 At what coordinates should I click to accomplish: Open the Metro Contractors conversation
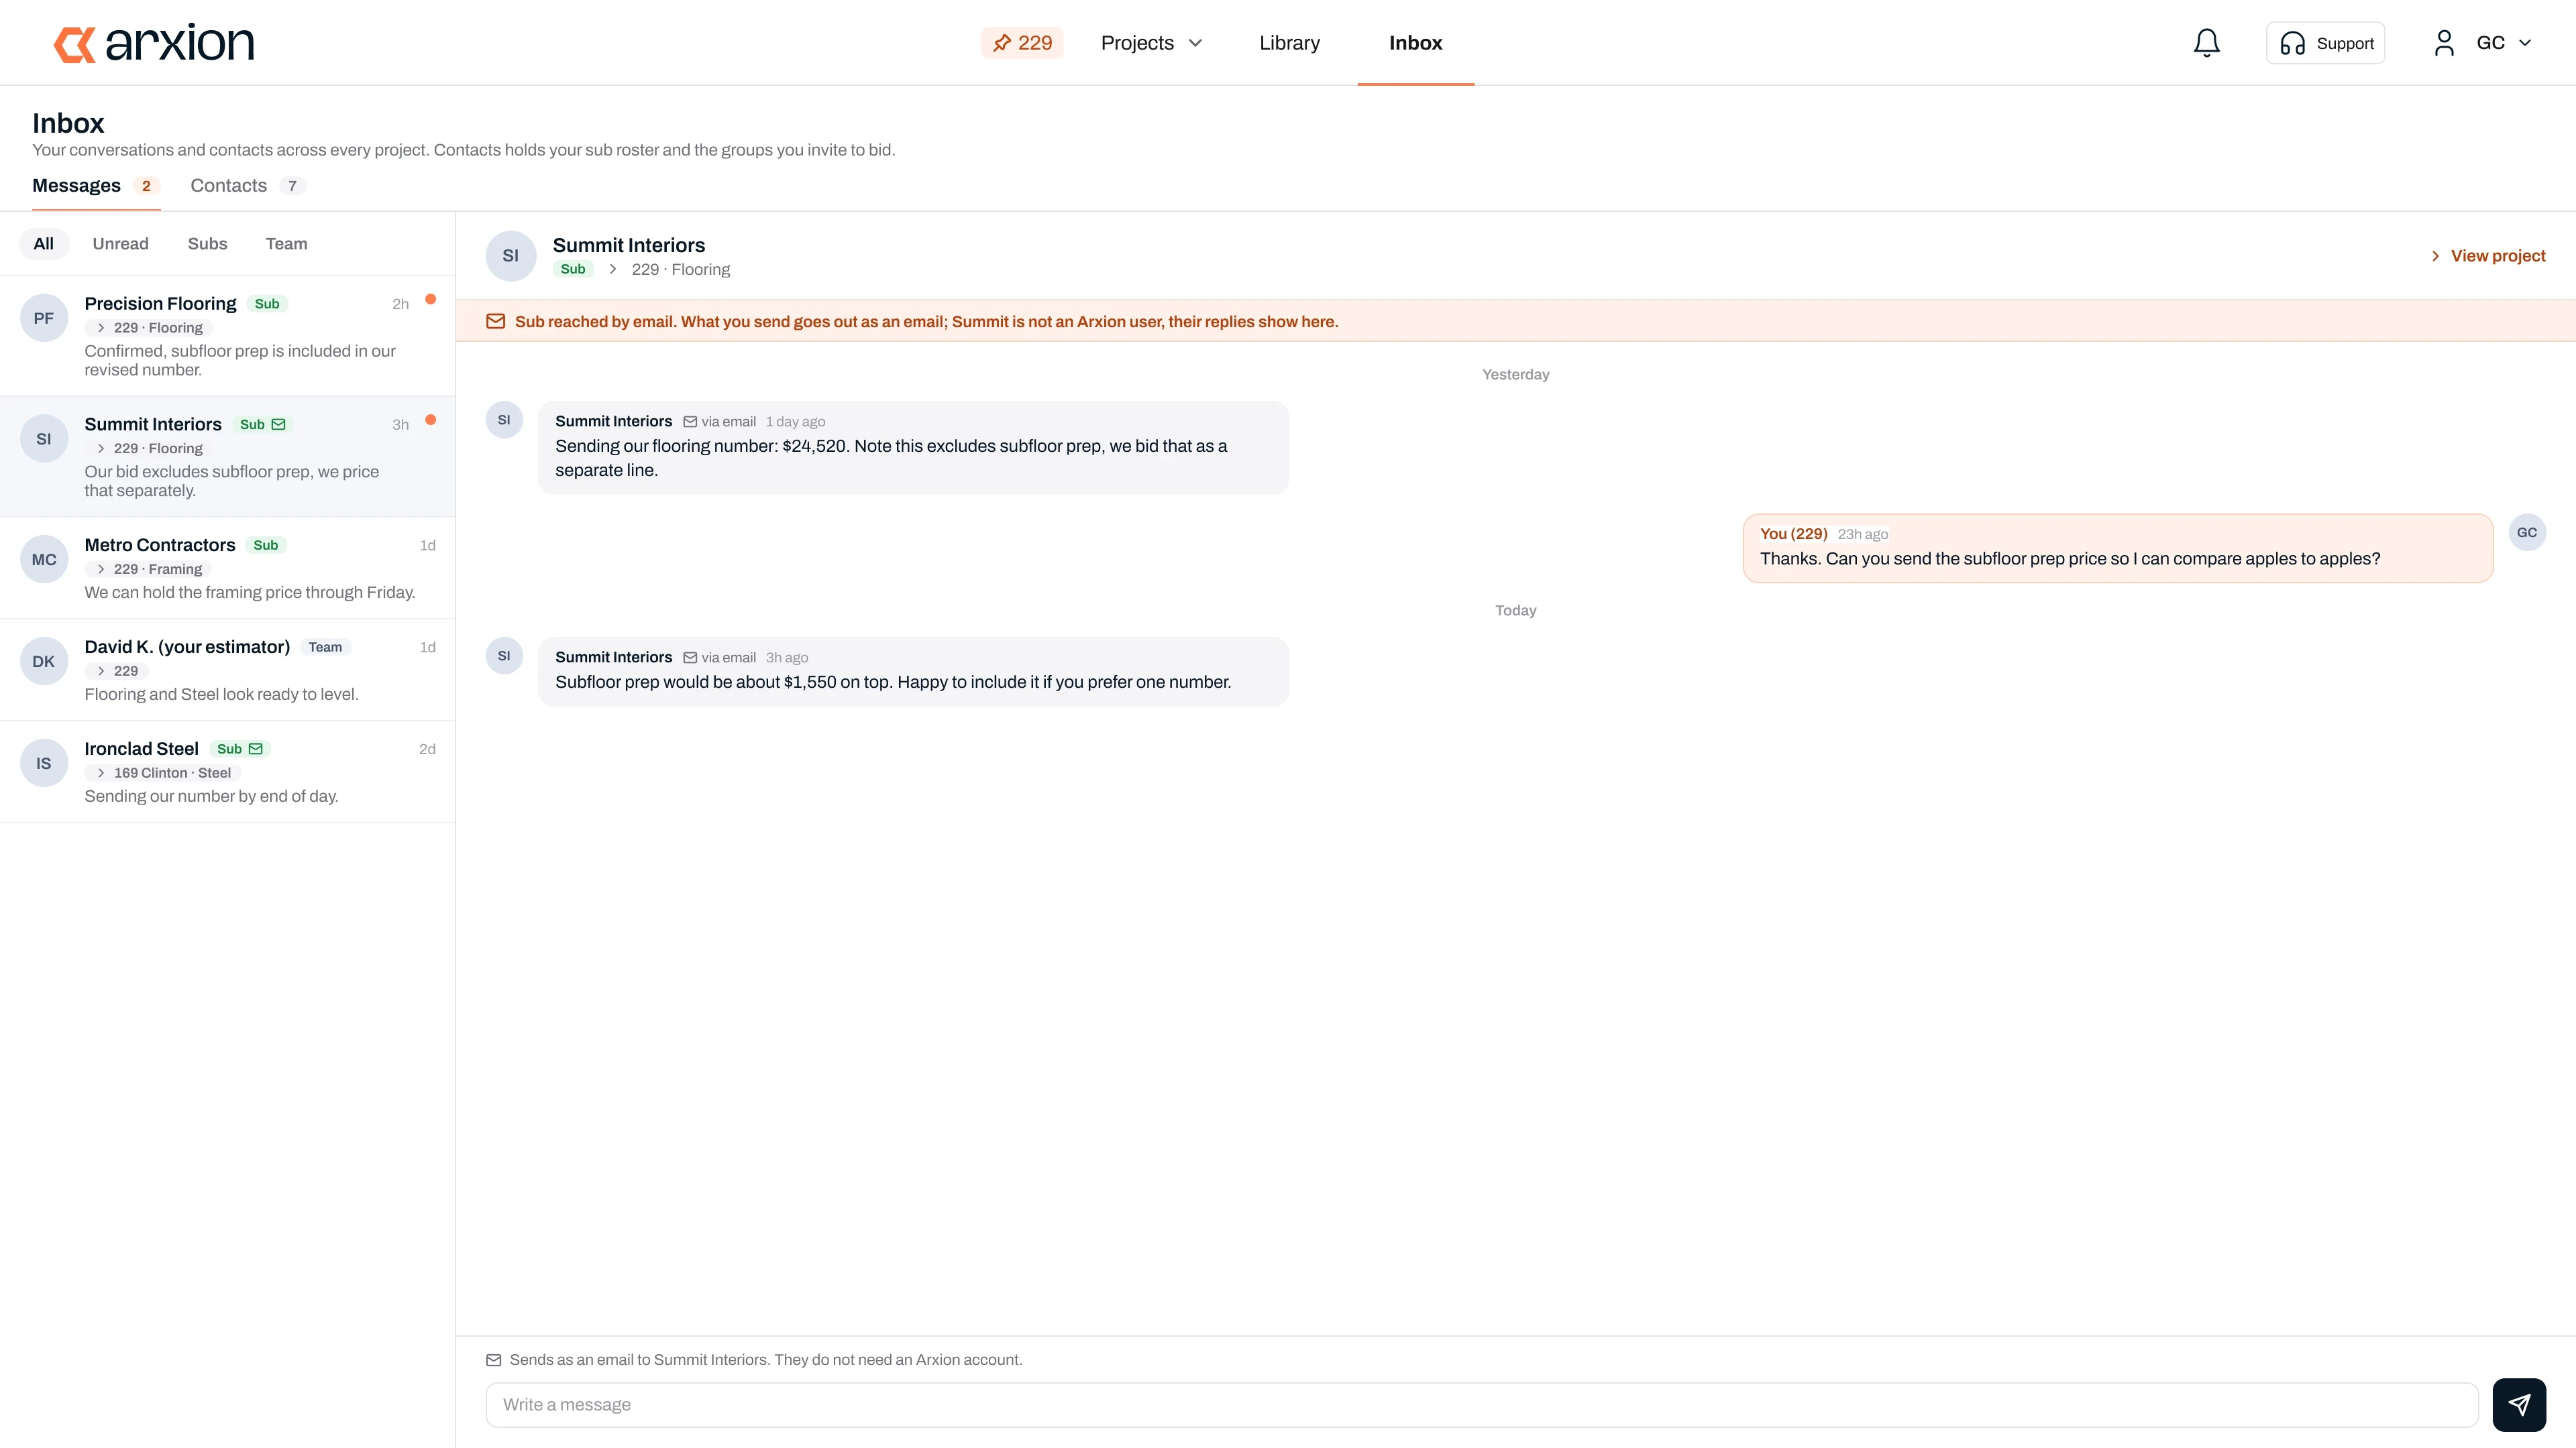[227, 568]
